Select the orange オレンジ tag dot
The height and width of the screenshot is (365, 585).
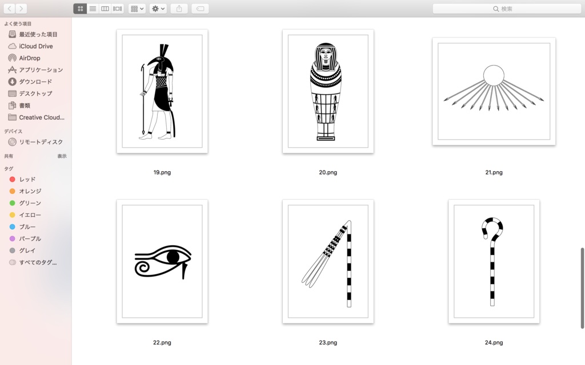[13, 191]
